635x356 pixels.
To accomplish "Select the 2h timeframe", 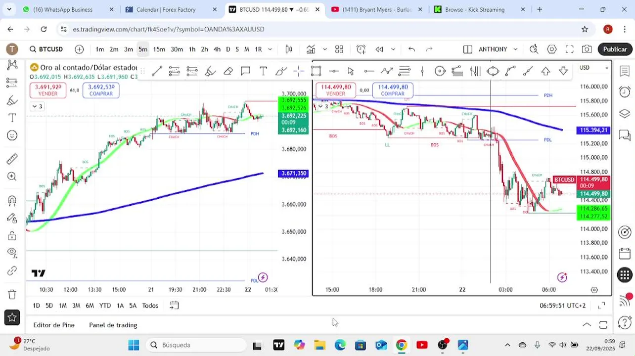I will tap(204, 49).
